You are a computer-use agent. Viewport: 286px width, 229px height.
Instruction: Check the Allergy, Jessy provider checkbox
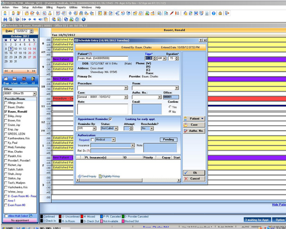coord(6,103)
